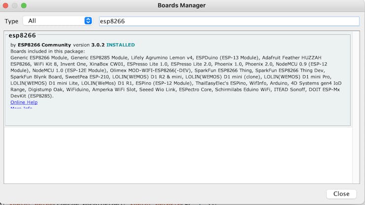365x205 pixels.
Task: Click the boards list vertical scrollbar
Action: [x=356, y=107]
